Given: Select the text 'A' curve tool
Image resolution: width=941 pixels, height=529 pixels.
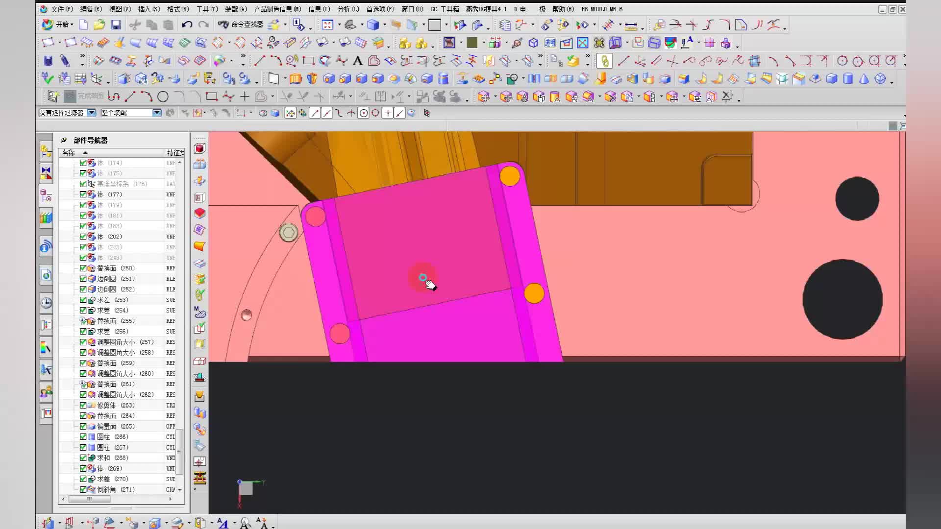Looking at the screenshot, I should tap(357, 61).
